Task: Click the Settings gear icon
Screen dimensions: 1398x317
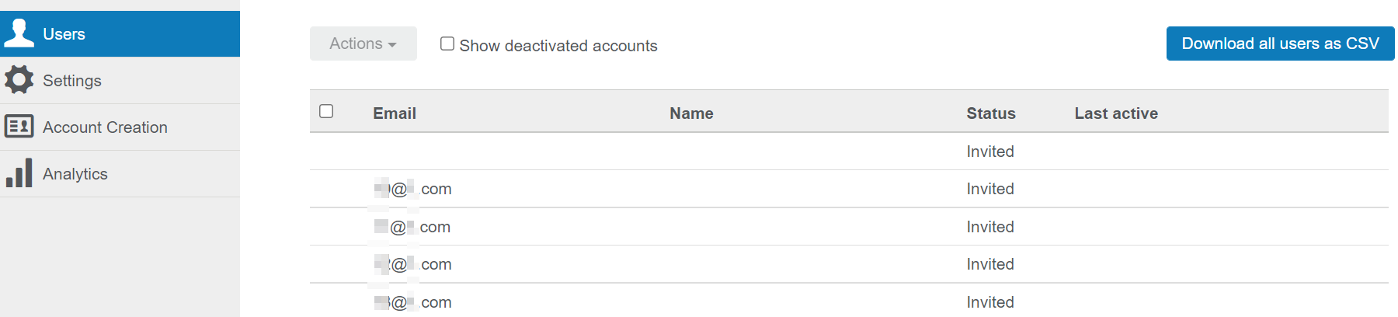Action: click(x=19, y=79)
